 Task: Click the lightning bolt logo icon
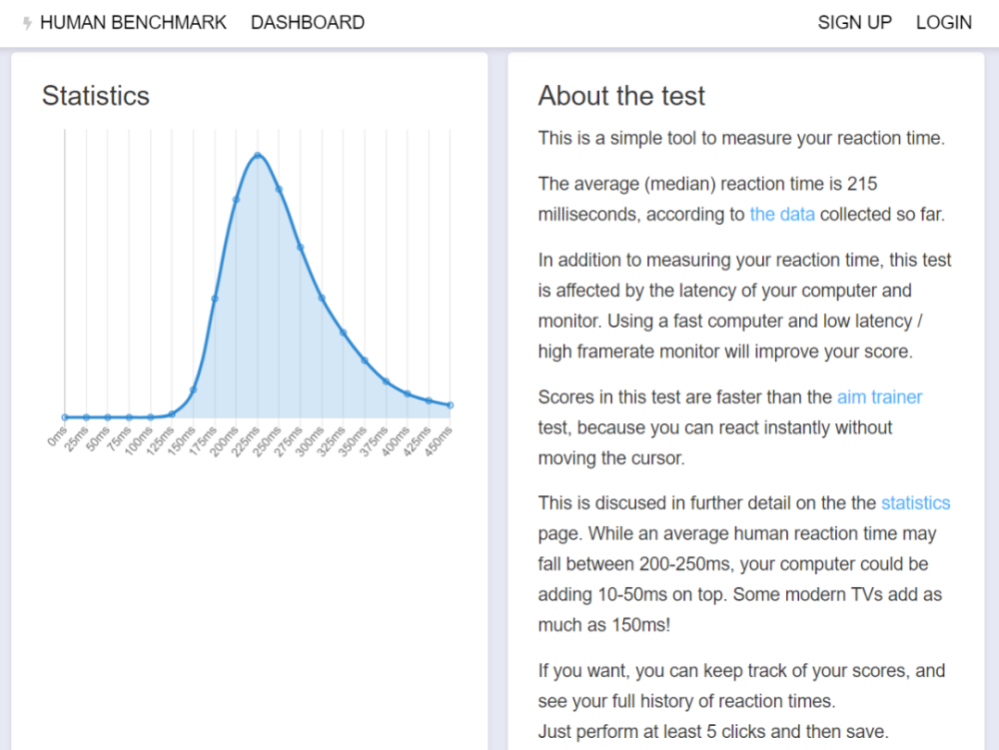(27, 23)
